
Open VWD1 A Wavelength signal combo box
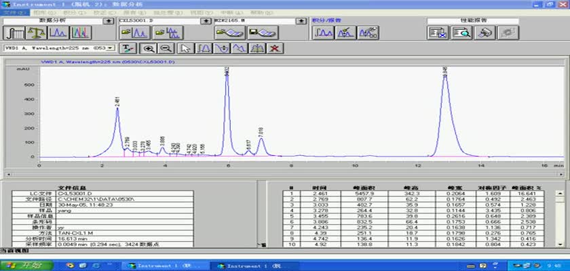click(x=59, y=48)
